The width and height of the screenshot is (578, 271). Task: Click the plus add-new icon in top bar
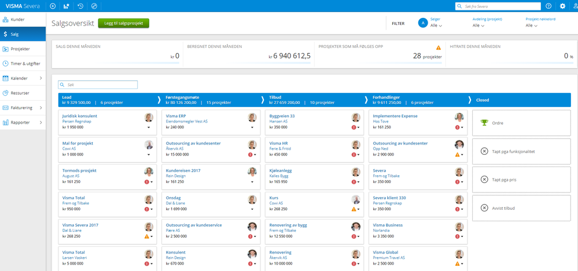[x=53, y=6]
